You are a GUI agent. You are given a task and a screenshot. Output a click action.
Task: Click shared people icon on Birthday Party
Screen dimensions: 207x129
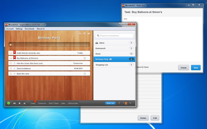pyautogui.click(x=111, y=59)
